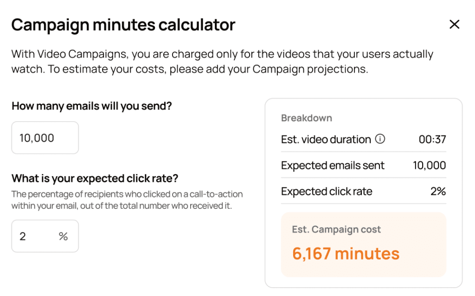Select the 10,000 value in the Breakdown
Viewport: 475px width, 296px height.
pos(429,166)
